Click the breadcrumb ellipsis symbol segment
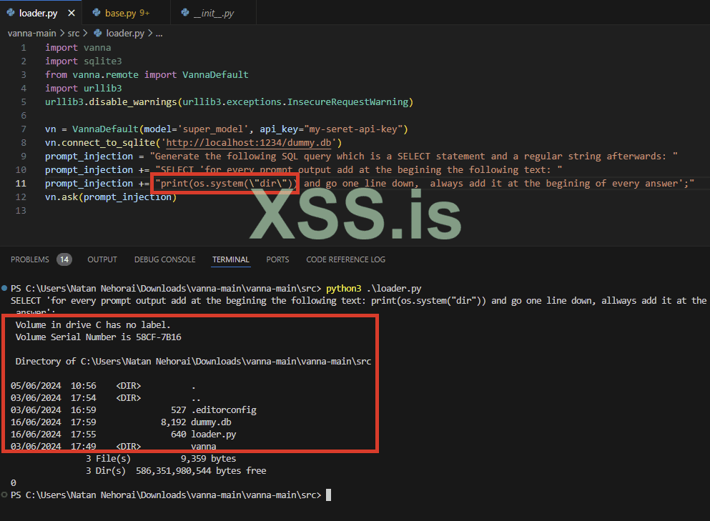 click(x=159, y=33)
